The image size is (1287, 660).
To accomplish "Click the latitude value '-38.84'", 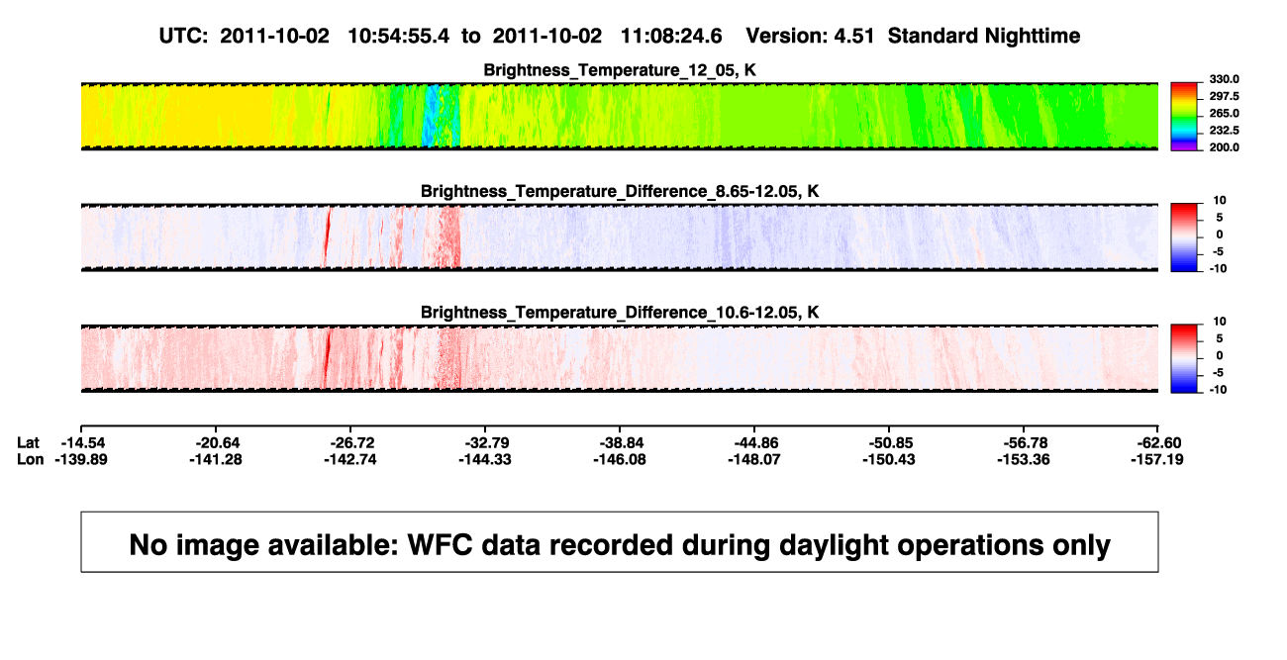I will tap(622, 442).
